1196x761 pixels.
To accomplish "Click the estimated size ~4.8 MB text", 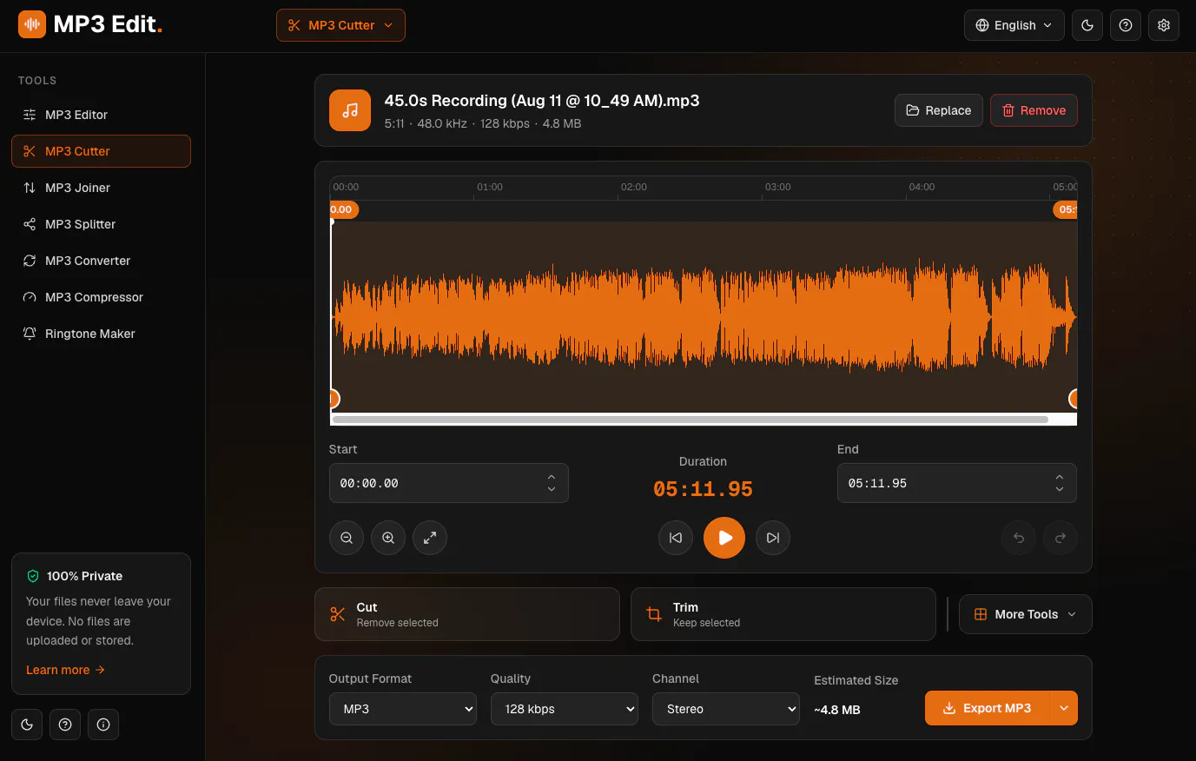I will coord(837,710).
